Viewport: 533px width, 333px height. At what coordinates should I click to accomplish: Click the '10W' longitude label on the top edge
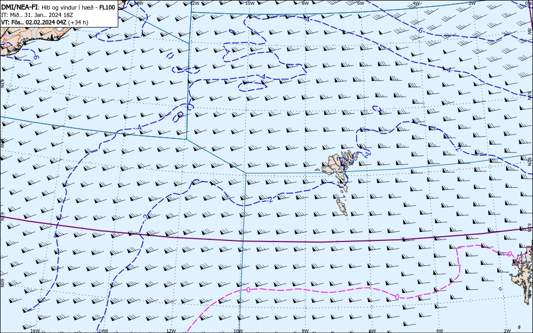[x=250, y=3]
